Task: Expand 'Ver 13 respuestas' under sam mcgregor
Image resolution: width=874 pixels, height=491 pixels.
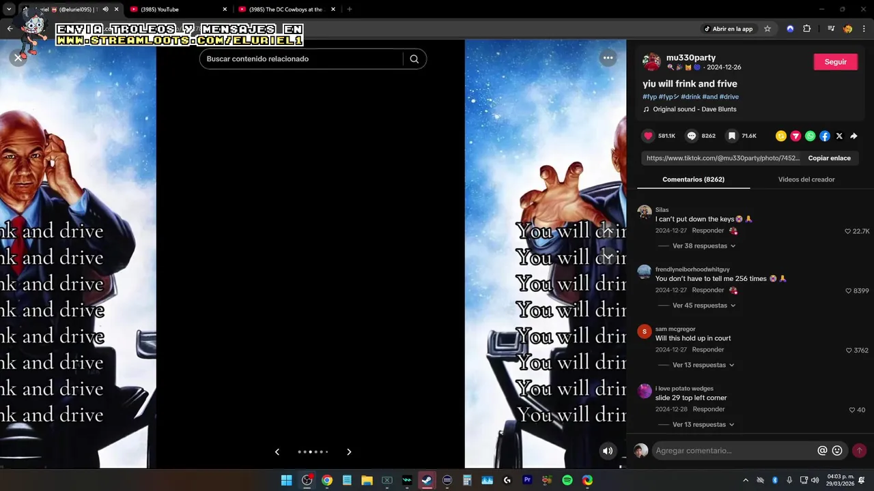Action: (703, 365)
